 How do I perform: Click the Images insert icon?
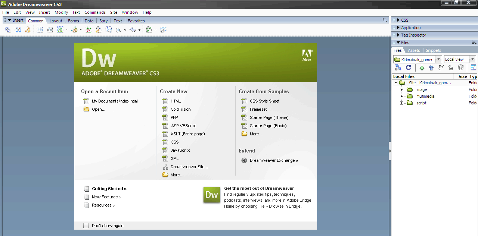click(x=60, y=30)
